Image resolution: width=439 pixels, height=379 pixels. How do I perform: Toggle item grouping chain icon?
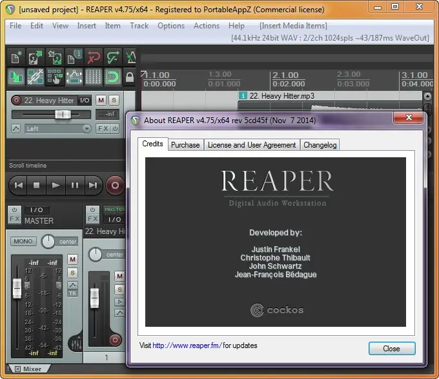click(36, 76)
